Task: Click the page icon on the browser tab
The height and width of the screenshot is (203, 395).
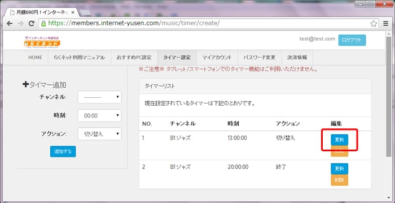Action: point(12,12)
